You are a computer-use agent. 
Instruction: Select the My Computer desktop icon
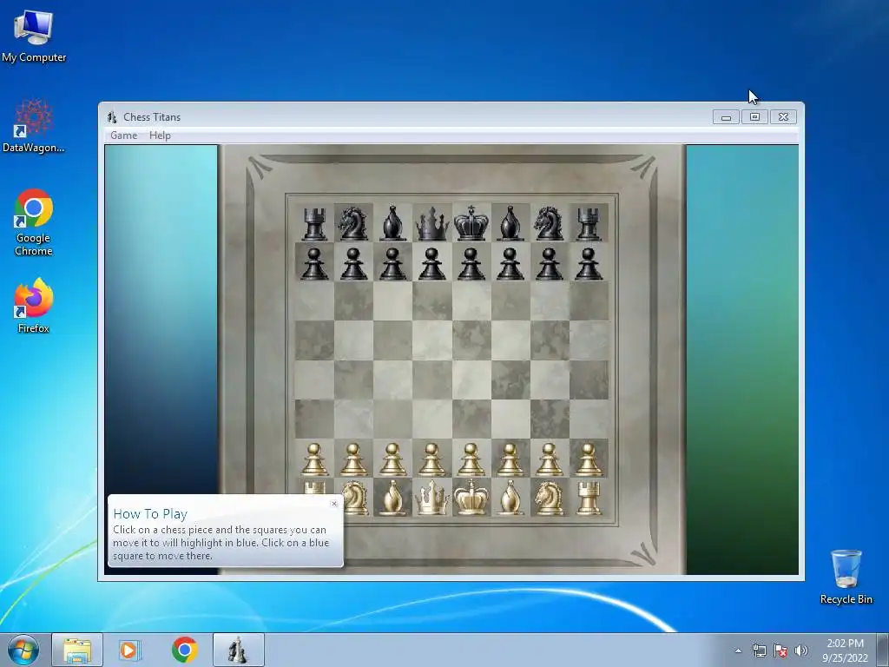(34, 36)
